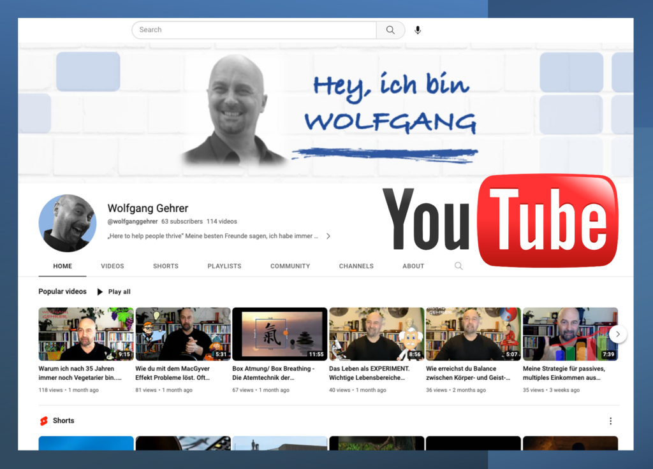653x469 pixels.
Task: Activate voice search microphone icon
Action: coord(418,30)
